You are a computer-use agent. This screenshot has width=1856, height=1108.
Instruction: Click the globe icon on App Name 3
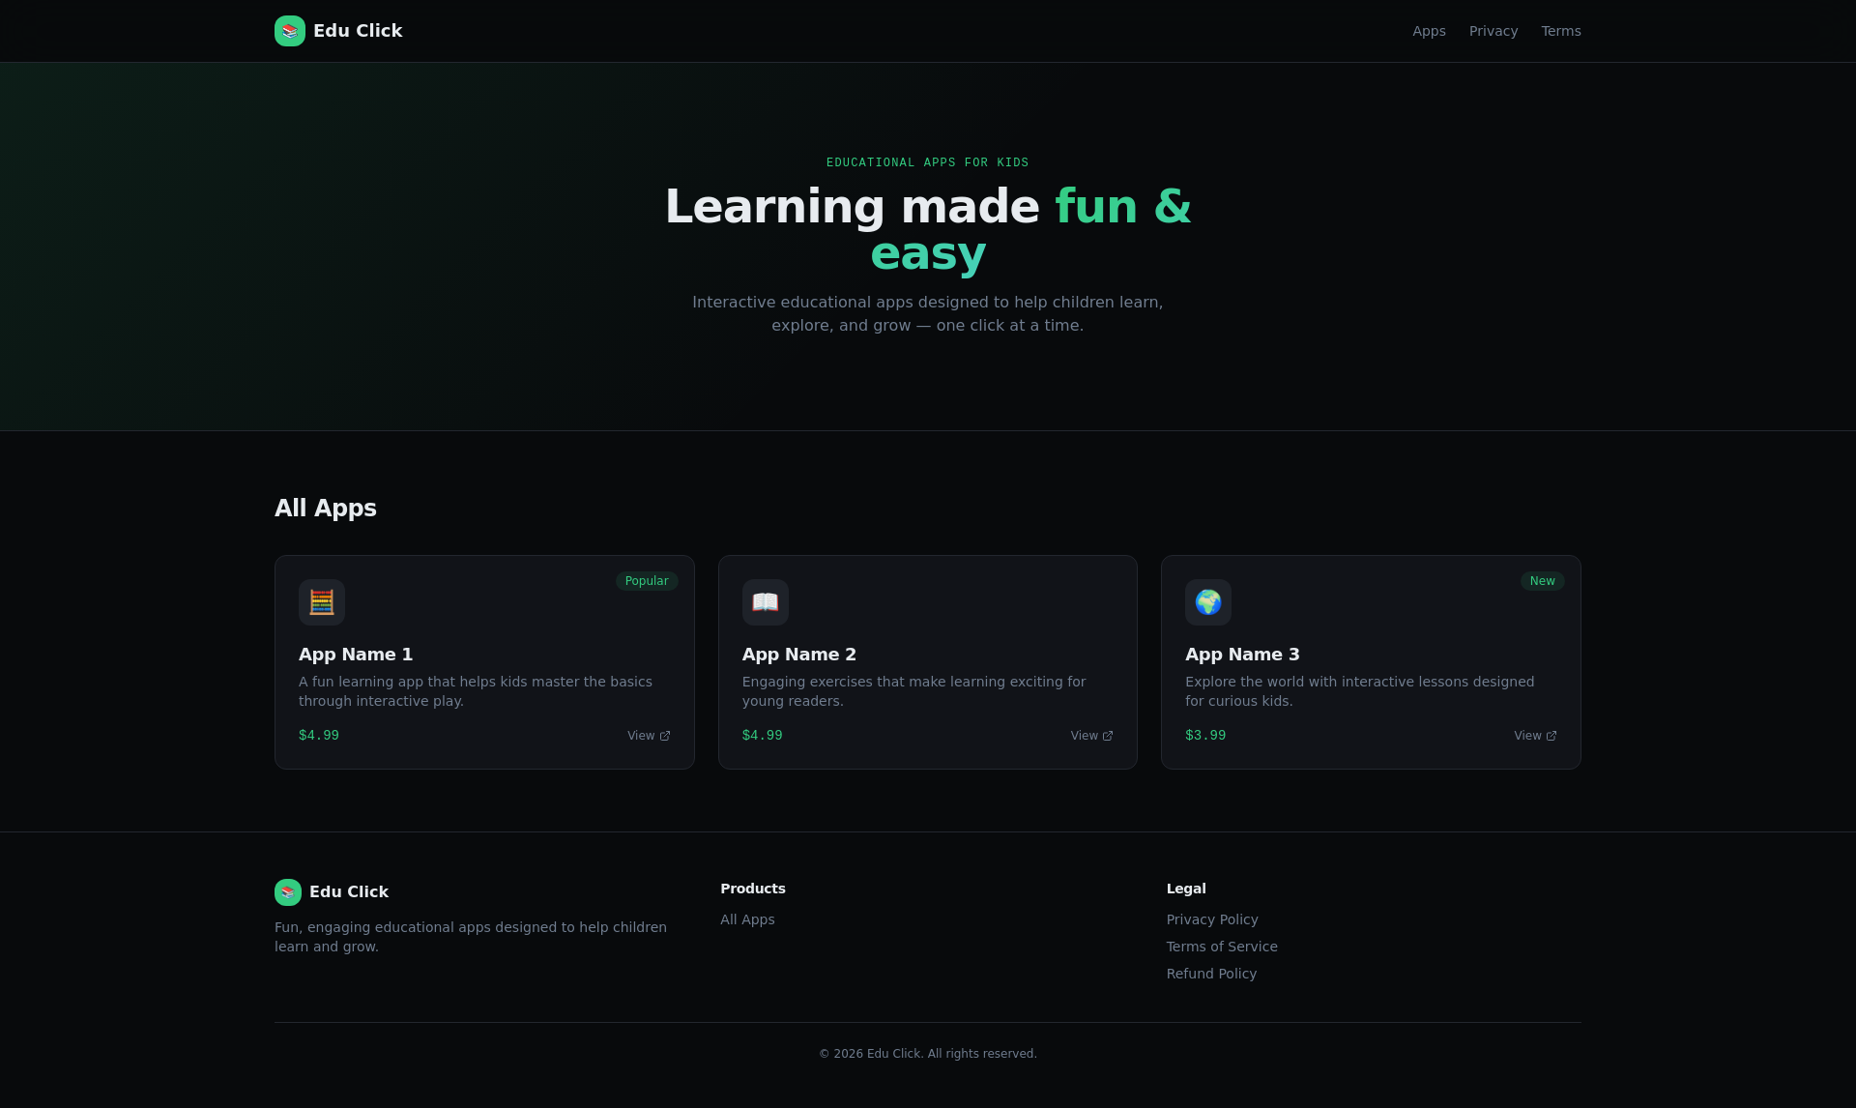click(1208, 602)
